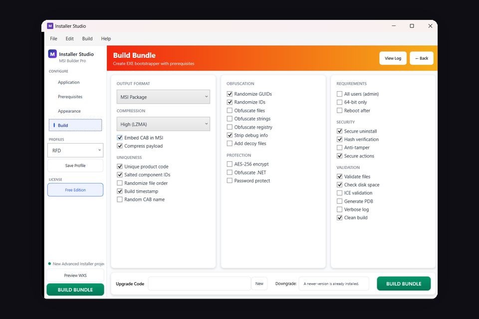Open the File menu
Image resolution: width=479 pixels, height=319 pixels.
tap(53, 38)
